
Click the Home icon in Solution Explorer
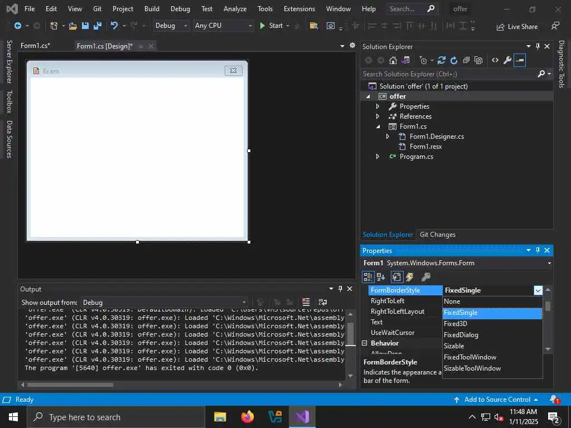(x=393, y=60)
